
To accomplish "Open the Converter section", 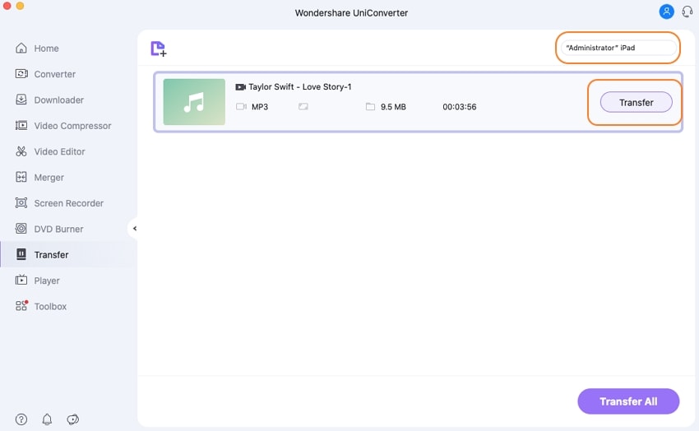I will pos(54,74).
